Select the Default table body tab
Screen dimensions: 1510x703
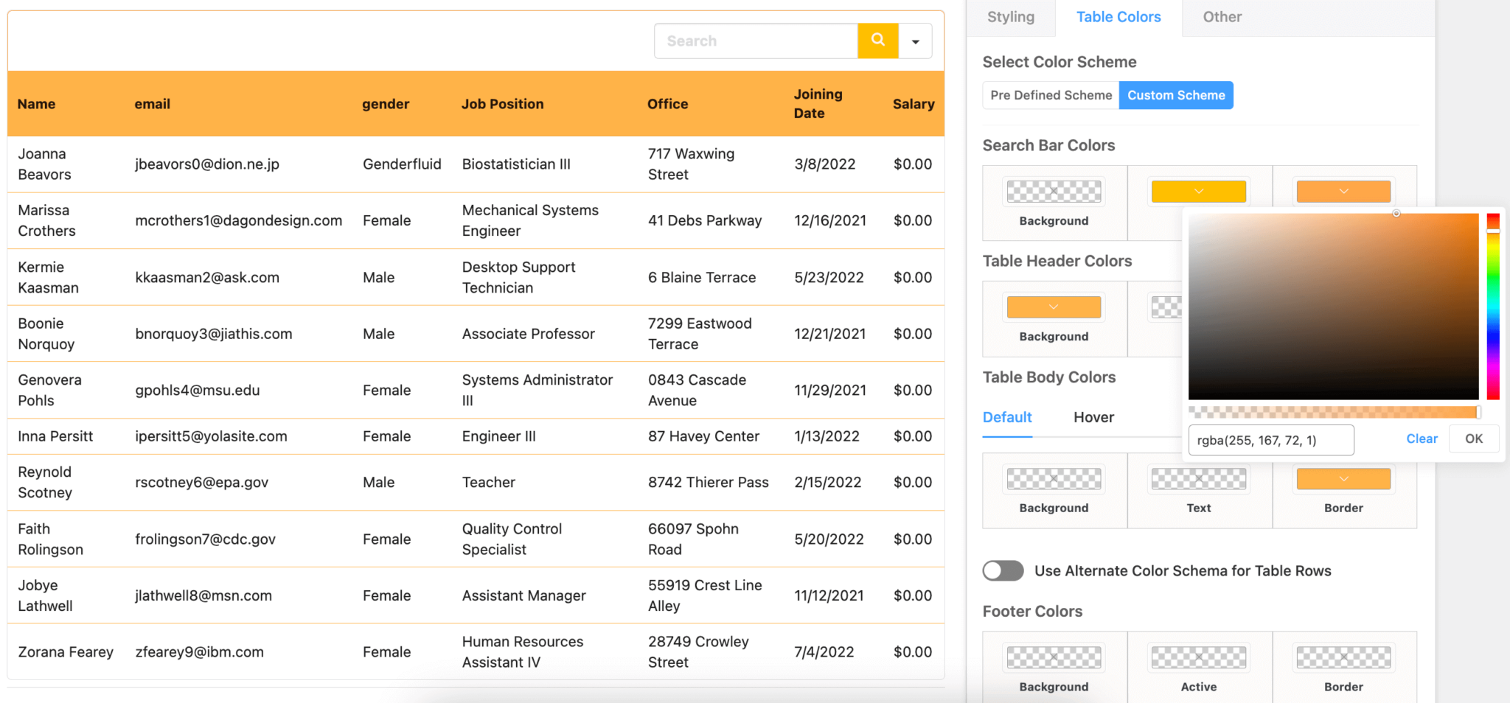pyautogui.click(x=1007, y=418)
